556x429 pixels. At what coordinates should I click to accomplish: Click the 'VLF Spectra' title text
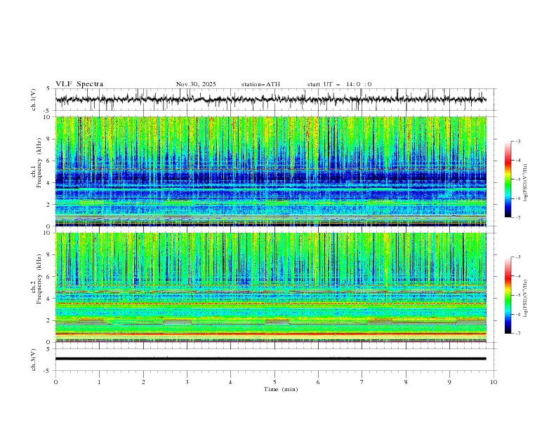79,84
